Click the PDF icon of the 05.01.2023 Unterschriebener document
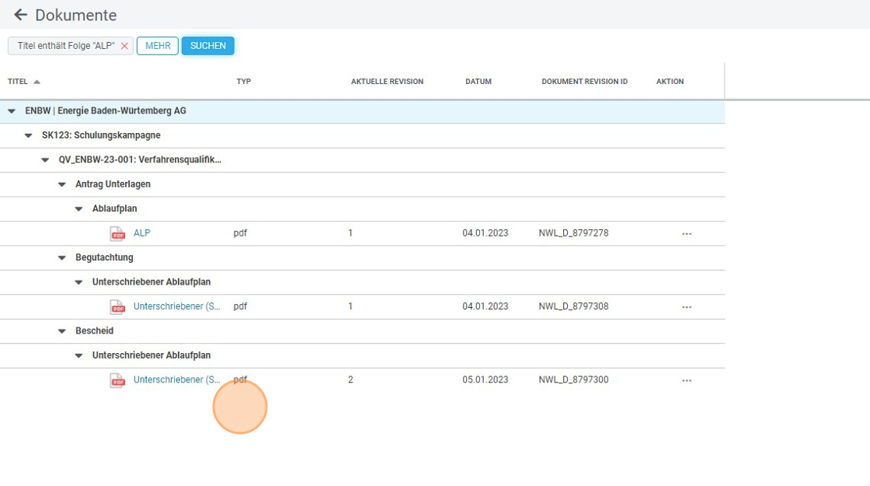This screenshot has height=486, width=870. [117, 380]
